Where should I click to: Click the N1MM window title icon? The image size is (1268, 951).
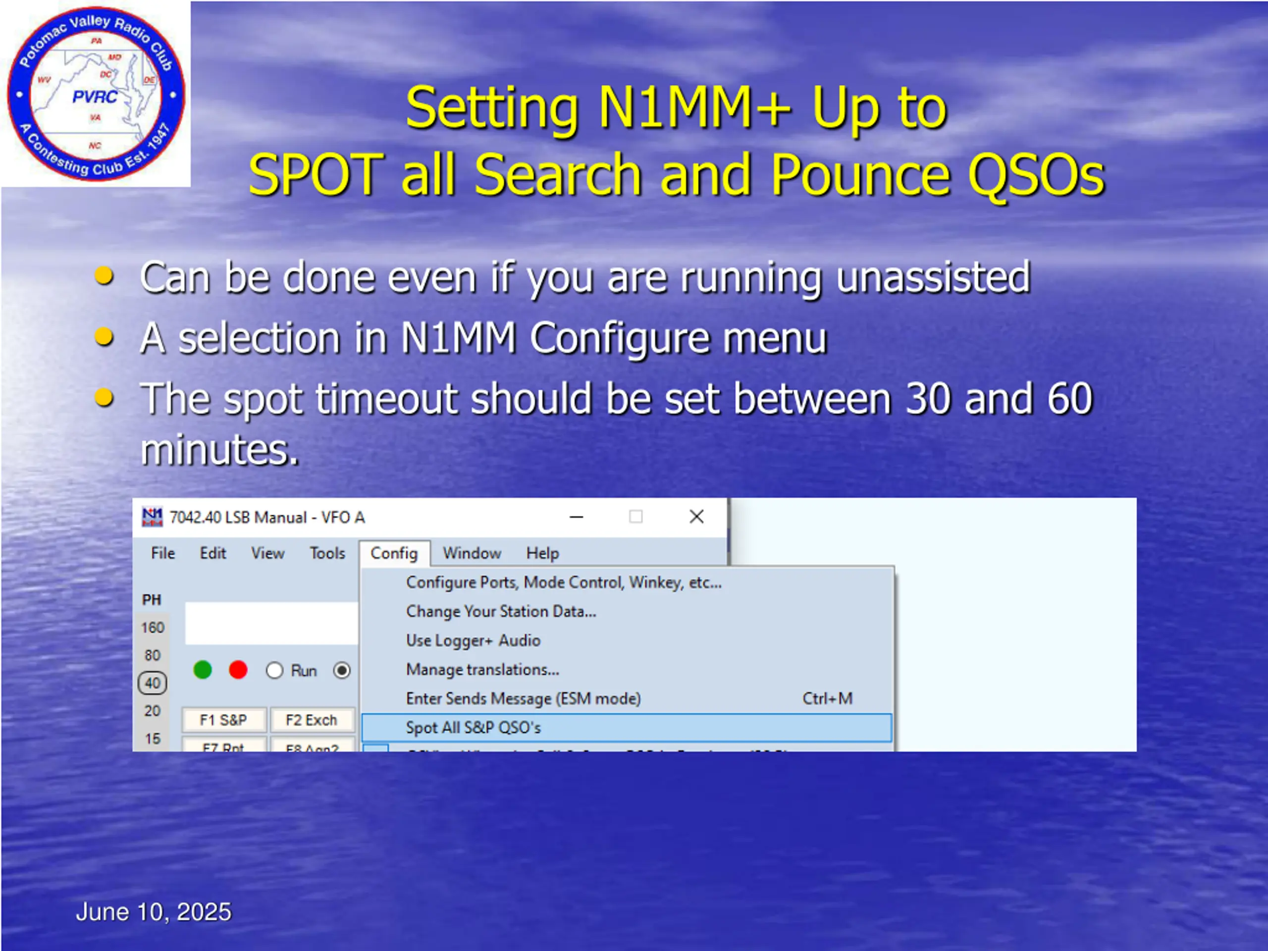click(x=152, y=517)
